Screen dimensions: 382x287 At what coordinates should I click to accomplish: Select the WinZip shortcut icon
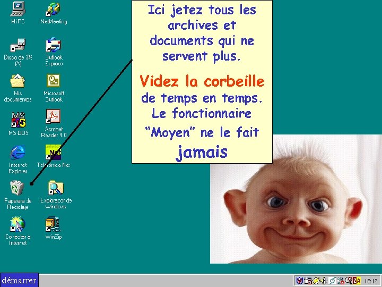click(x=53, y=224)
